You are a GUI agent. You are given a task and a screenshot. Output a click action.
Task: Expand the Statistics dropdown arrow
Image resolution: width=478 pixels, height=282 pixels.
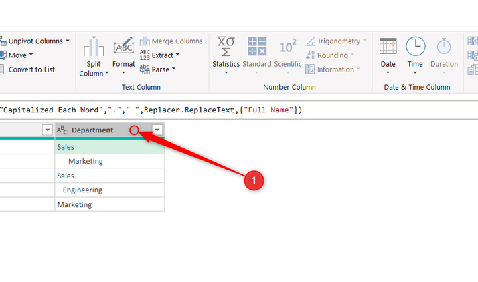click(226, 72)
